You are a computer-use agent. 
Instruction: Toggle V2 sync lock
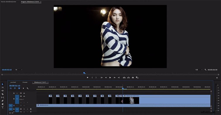[21, 96]
